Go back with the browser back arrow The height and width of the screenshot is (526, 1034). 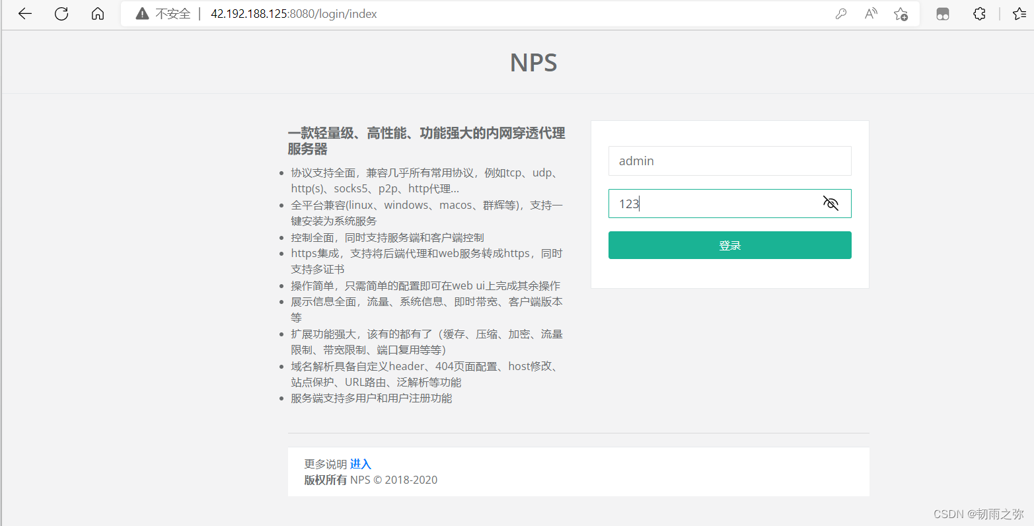[25, 14]
